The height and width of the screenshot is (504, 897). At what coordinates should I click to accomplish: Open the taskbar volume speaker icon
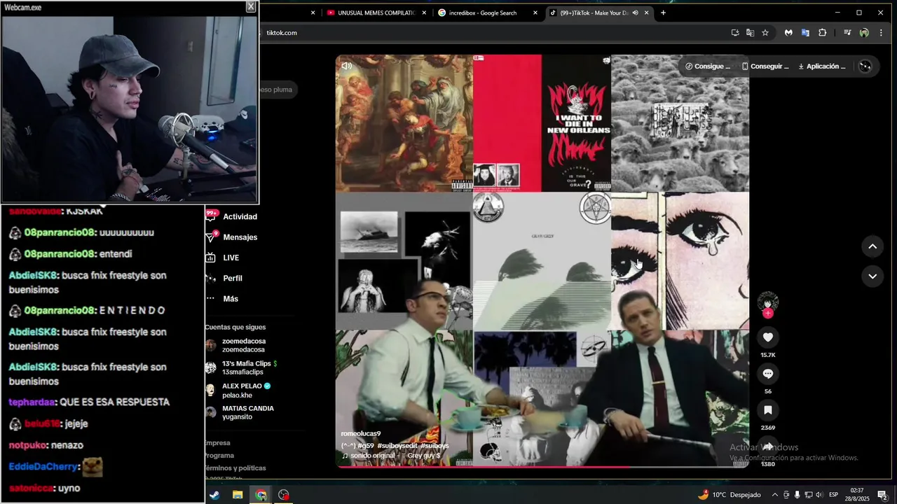point(819,495)
